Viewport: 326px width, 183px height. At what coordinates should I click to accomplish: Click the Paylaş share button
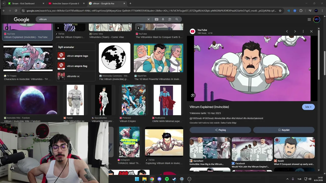(x=220, y=130)
